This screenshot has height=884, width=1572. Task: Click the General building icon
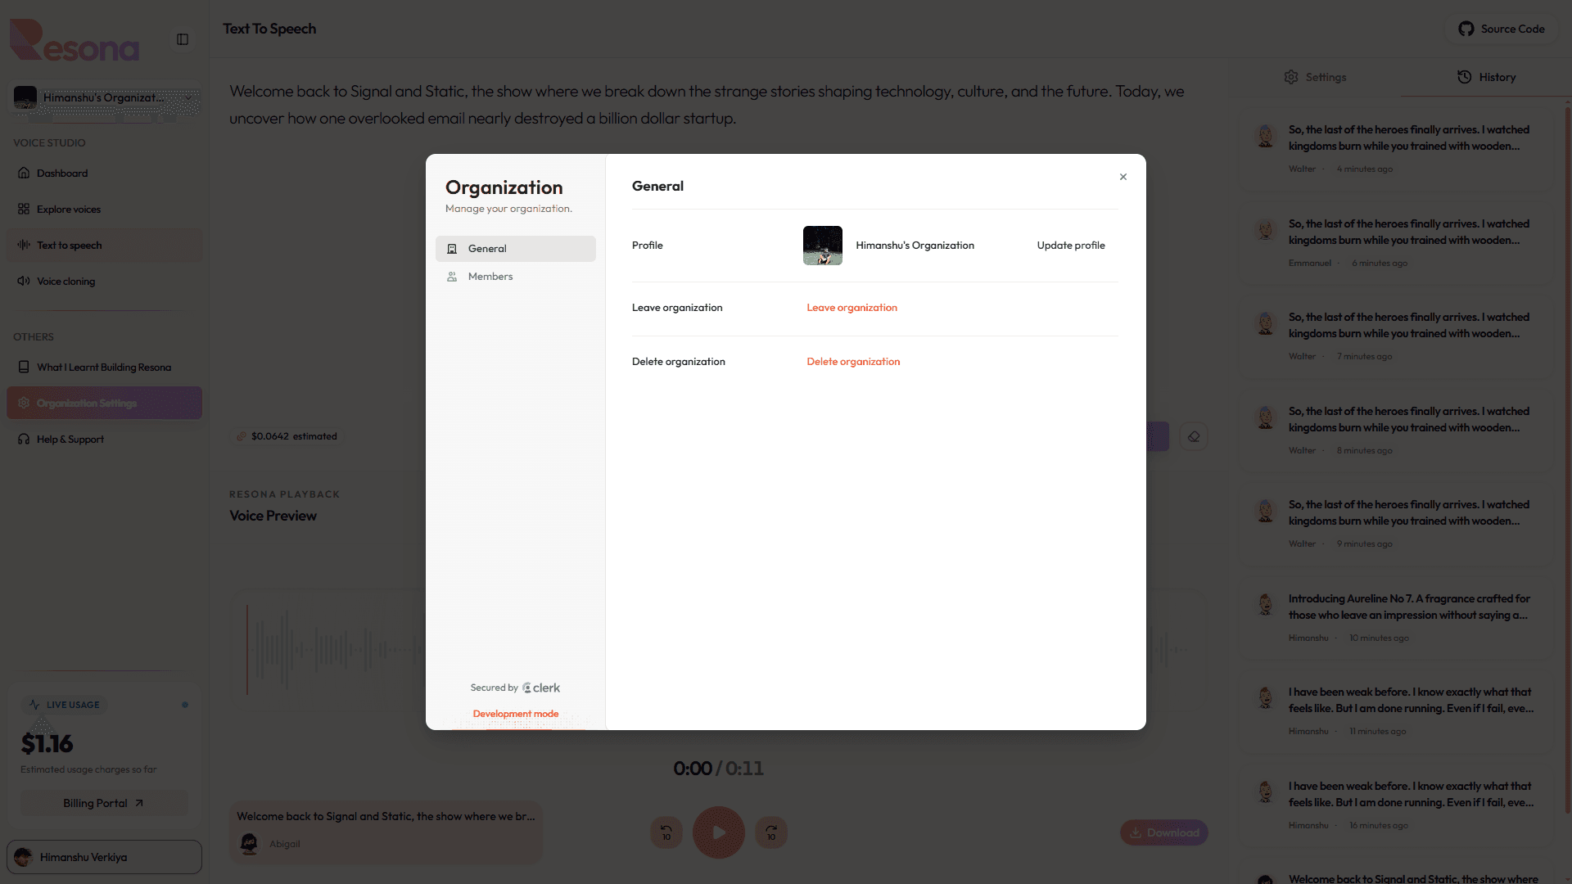(x=452, y=249)
